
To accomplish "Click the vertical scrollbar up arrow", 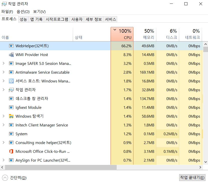I will coord(205,44).
